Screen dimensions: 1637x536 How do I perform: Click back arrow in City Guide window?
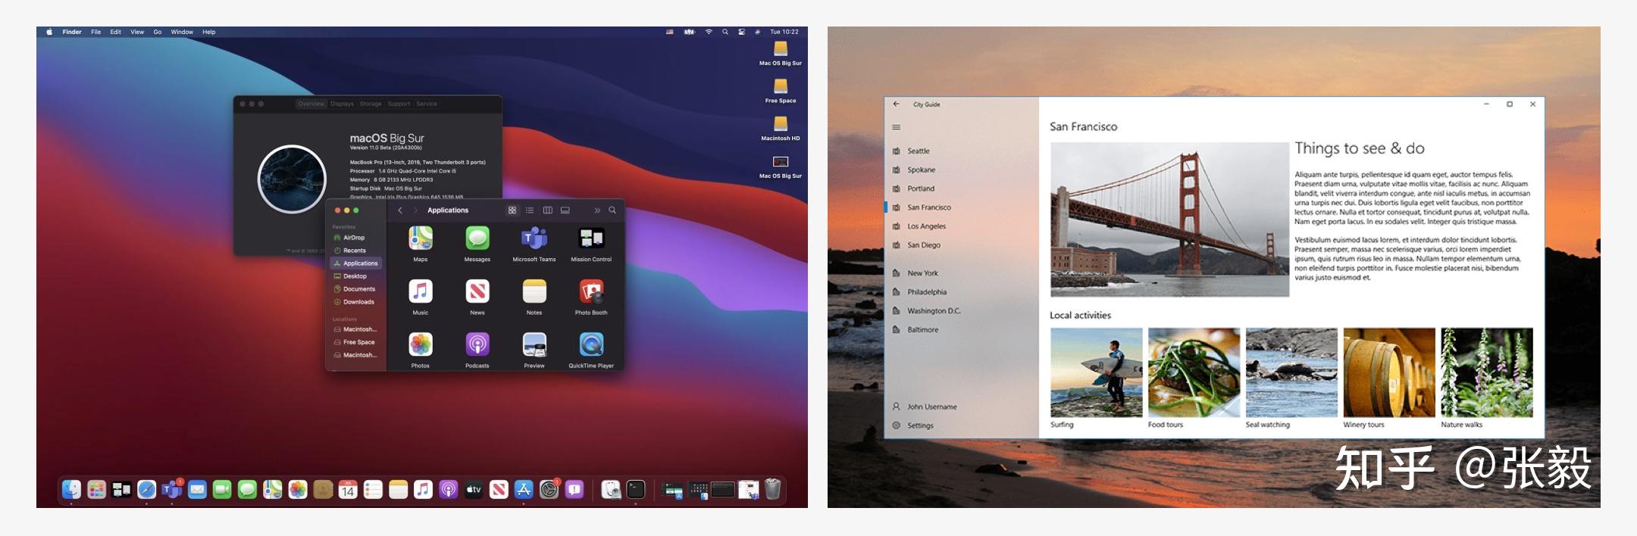pos(897,104)
